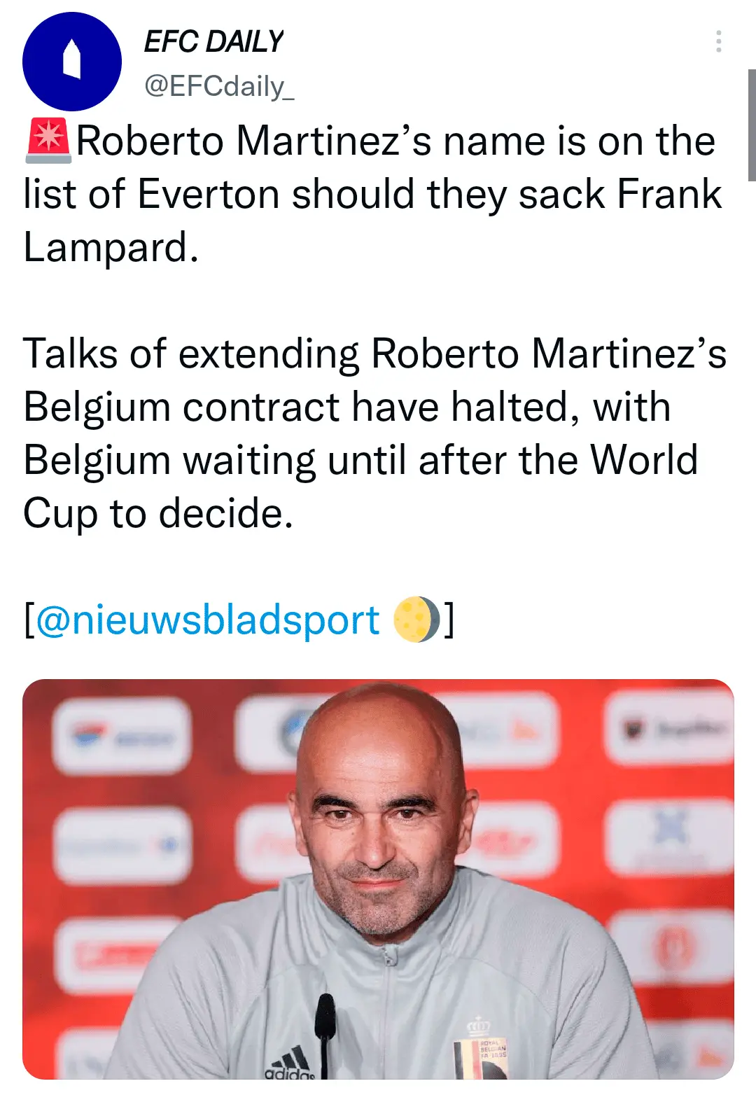
Task: Open the press conference photo
Action: (378, 879)
